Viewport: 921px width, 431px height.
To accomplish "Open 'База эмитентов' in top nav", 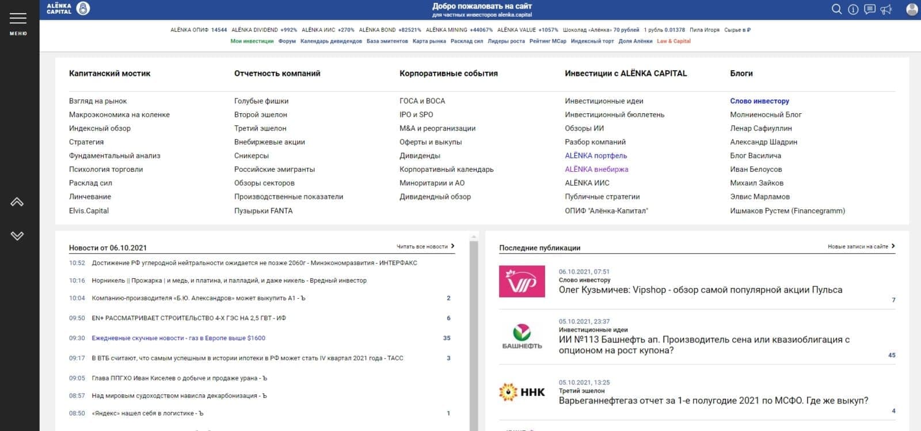I will 387,41.
